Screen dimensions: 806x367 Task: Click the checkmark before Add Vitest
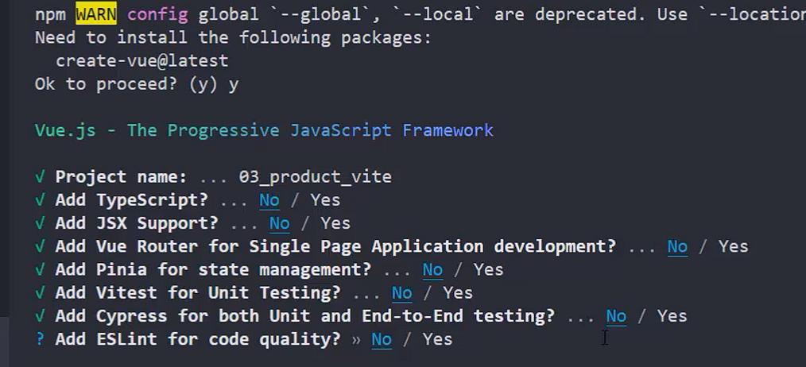click(x=41, y=293)
